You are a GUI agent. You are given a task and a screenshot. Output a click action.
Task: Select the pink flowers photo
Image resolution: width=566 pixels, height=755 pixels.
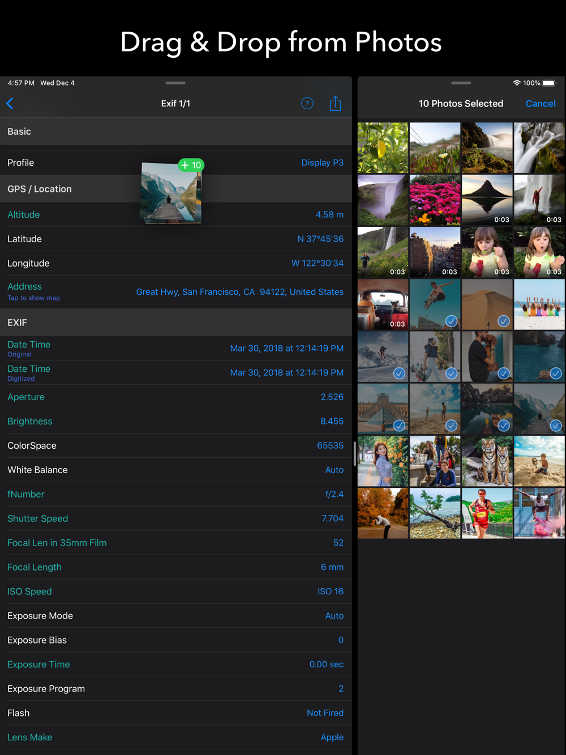(x=435, y=200)
